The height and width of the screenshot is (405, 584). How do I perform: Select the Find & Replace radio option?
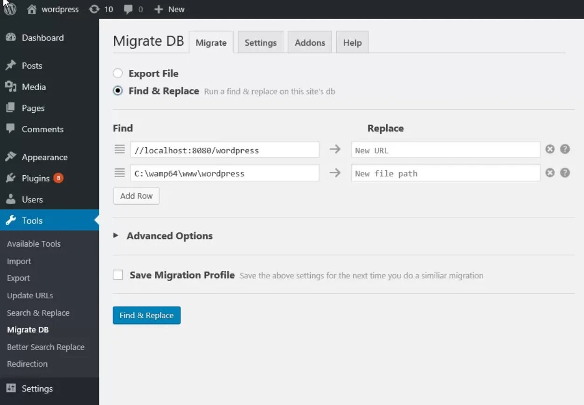pyautogui.click(x=118, y=91)
